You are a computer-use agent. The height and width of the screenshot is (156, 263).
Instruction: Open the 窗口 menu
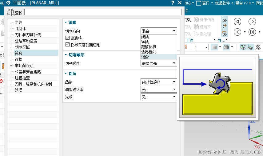(x=206, y=3)
